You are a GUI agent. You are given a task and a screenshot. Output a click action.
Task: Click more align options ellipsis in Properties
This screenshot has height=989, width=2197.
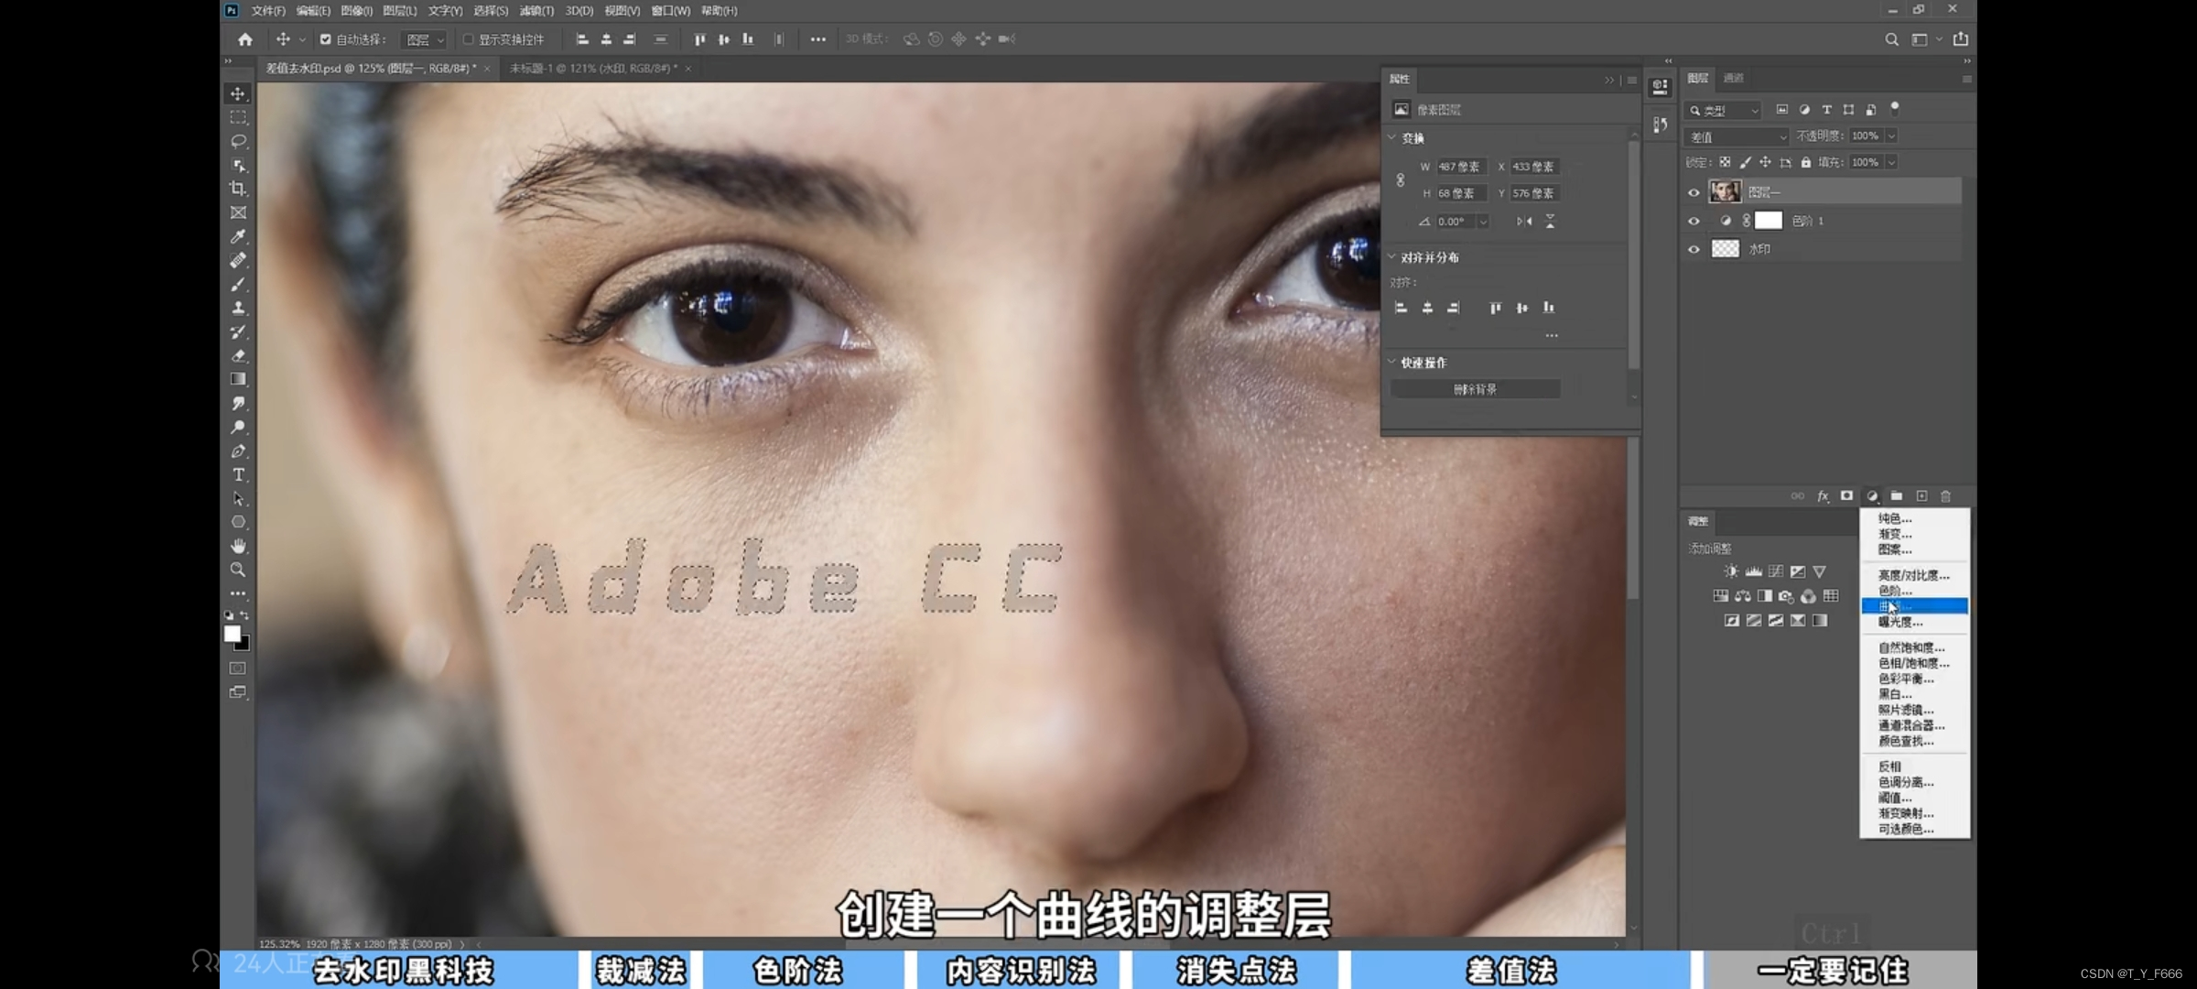(1552, 335)
